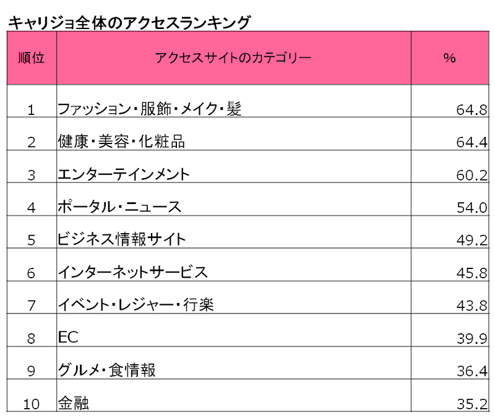The height and width of the screenshot is (418, 495).
Task: Select the 健康・美容・化粧品 cell
Action: tap(121, 142)
